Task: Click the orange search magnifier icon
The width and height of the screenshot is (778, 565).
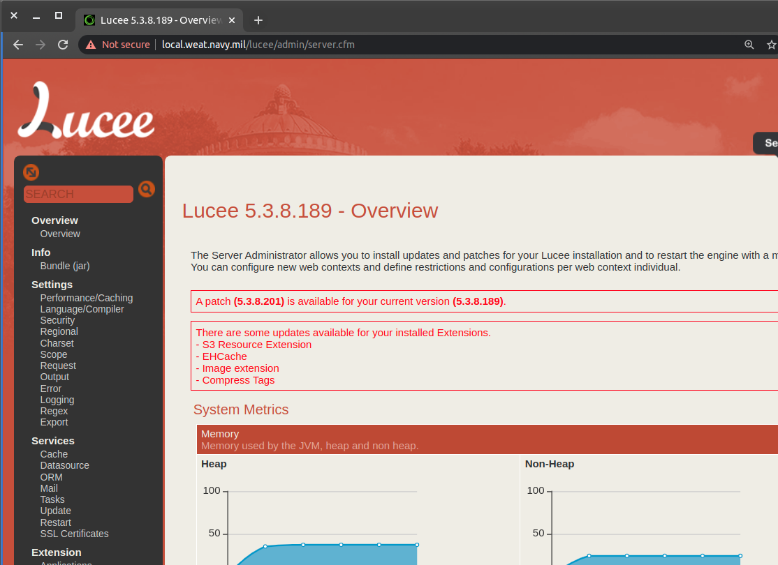Action: pyautogui.click(x=147, y=189)
